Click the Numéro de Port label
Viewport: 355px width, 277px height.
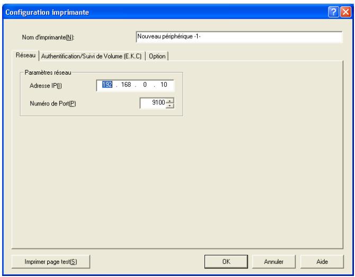(53, 104)
